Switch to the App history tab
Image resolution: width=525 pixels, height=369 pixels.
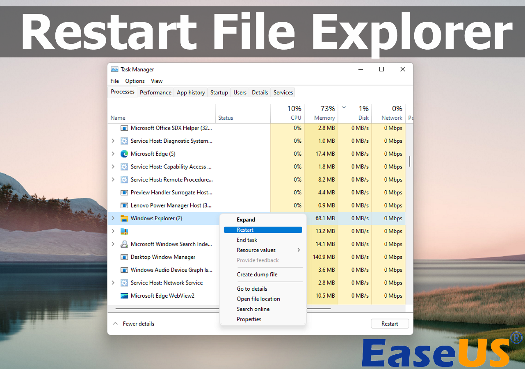pos(191,93)
